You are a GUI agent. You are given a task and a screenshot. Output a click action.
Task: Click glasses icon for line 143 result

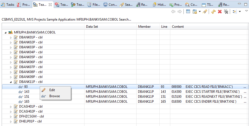(21, 92)
